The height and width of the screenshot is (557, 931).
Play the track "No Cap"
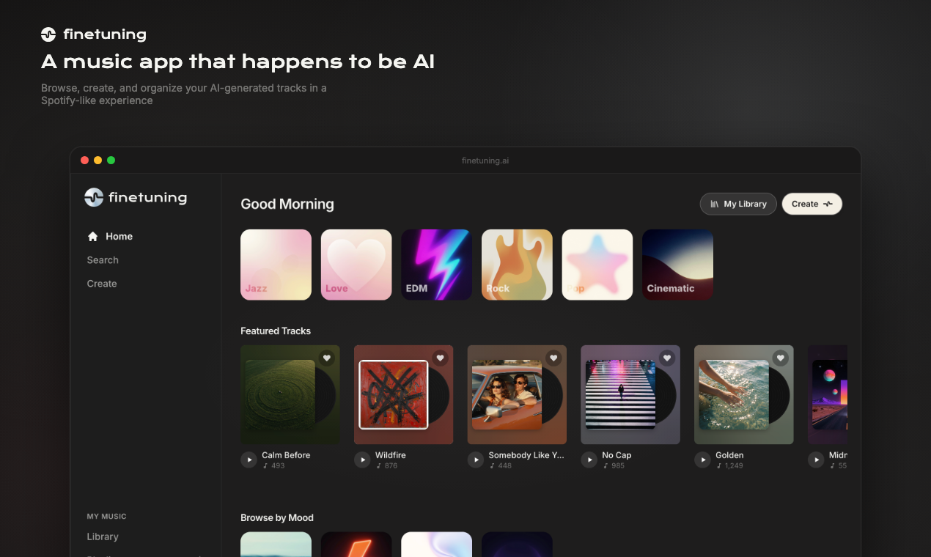point(589,460)
